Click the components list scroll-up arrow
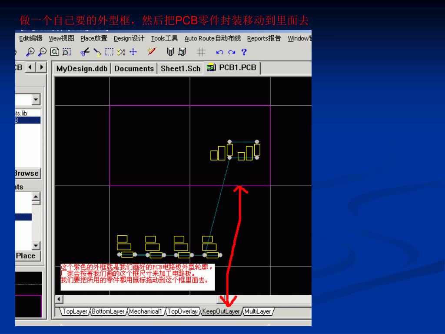The height and width of the screenshot is (334, 445). pyautogui.click(x=36, y=197)
